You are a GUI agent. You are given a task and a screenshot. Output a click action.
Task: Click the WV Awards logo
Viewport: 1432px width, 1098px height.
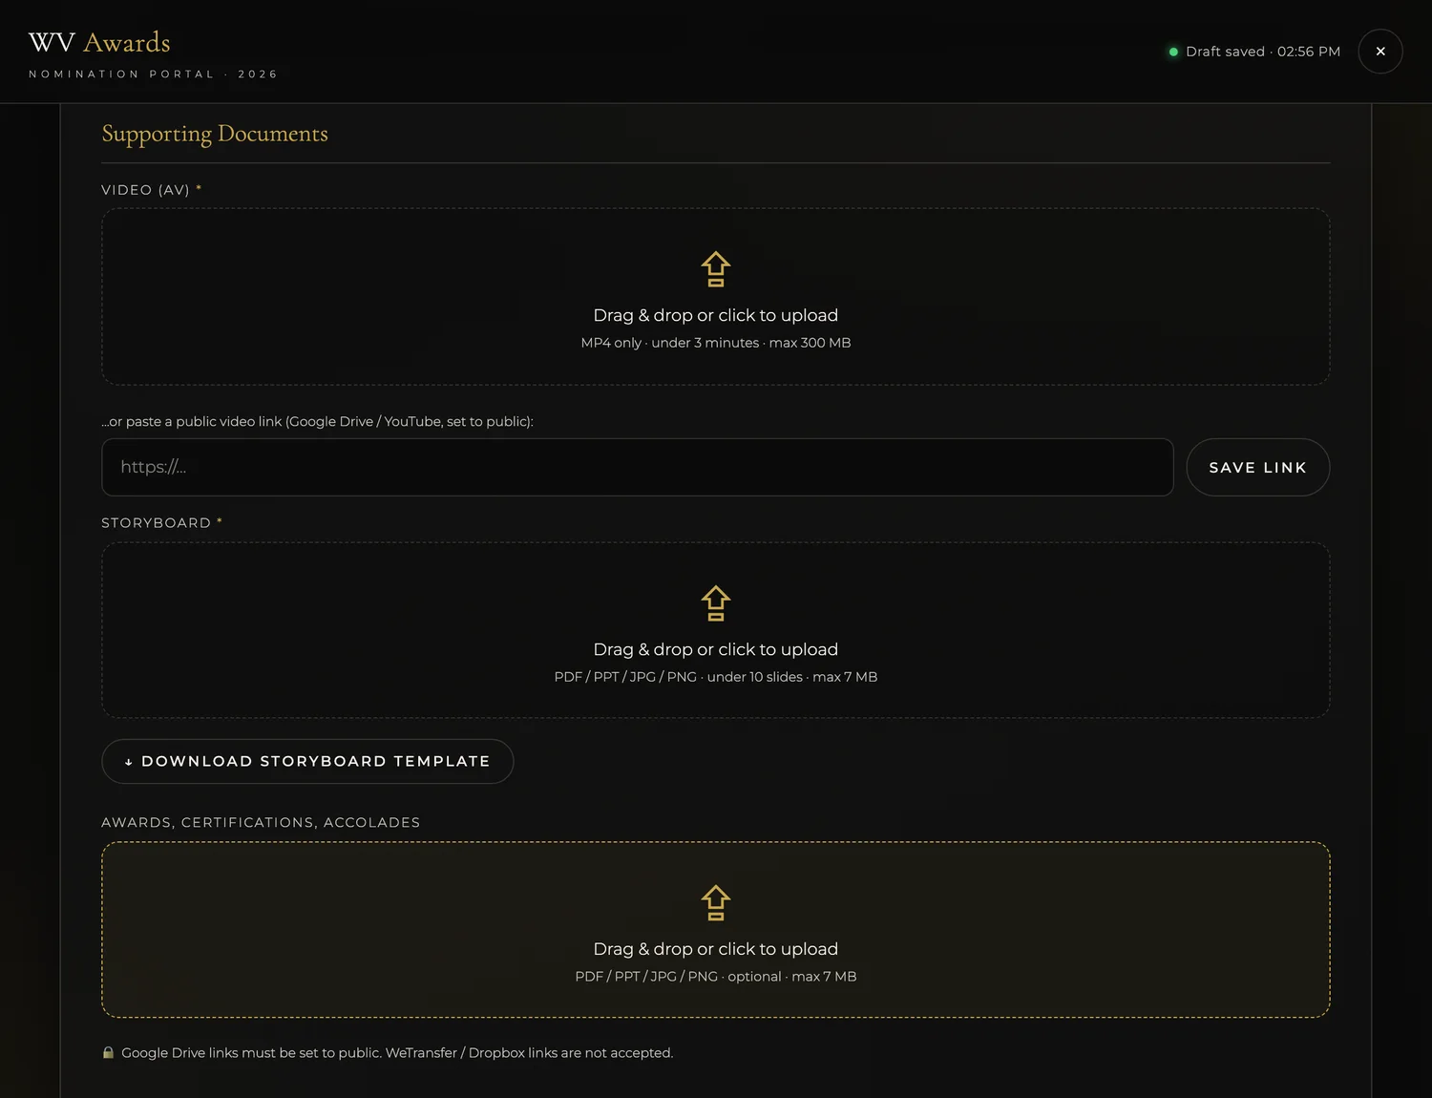point(99,42)
